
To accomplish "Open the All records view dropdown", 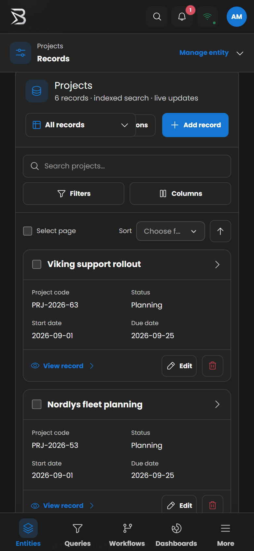I will click(x=81, y=125).
